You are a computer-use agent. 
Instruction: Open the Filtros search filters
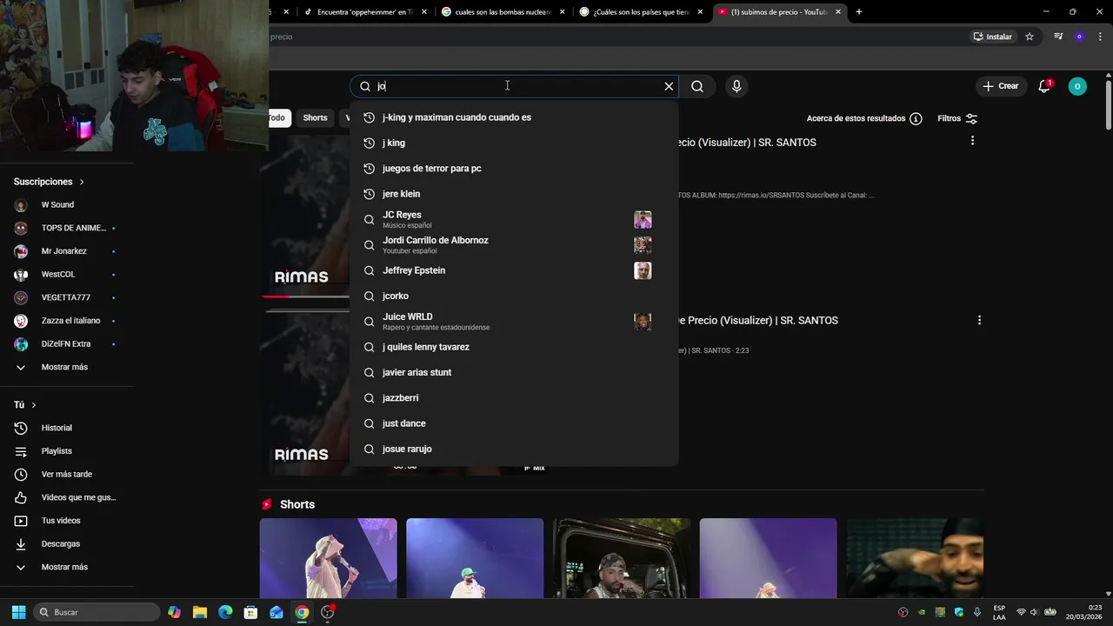(957, 118)
